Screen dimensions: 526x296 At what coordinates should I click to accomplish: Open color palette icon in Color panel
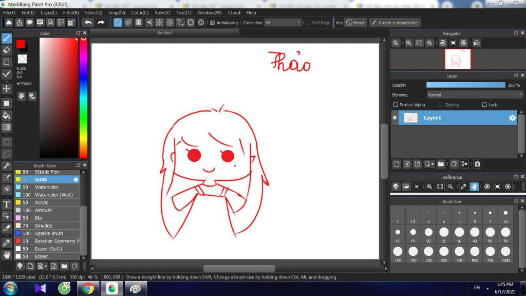[22, 96]
